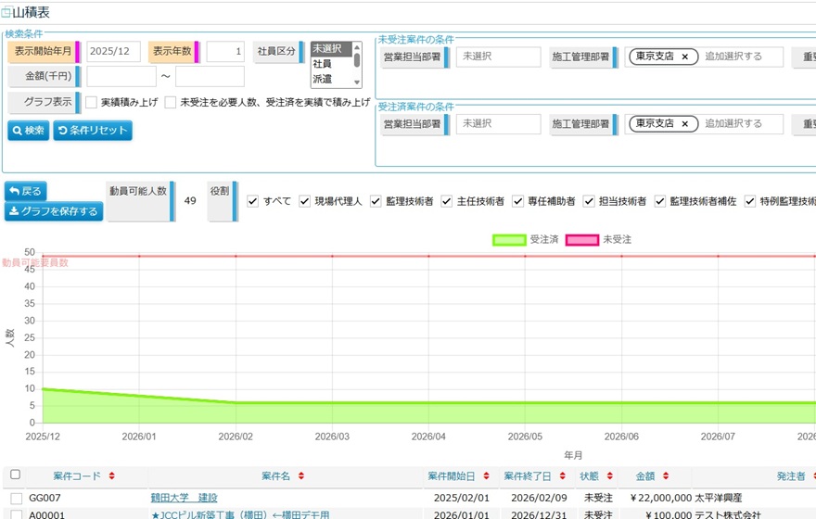
Task: Select the GG007 row checkbox
Action: pos(16,498)
